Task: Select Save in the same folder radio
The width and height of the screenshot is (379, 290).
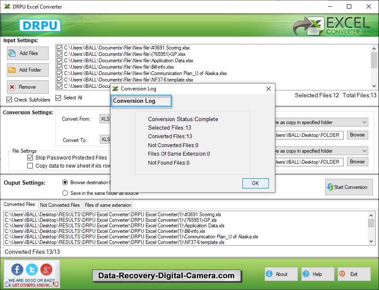Action: (65, 193)
